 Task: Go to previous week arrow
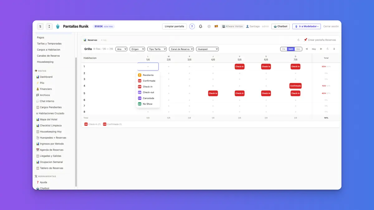307,49
